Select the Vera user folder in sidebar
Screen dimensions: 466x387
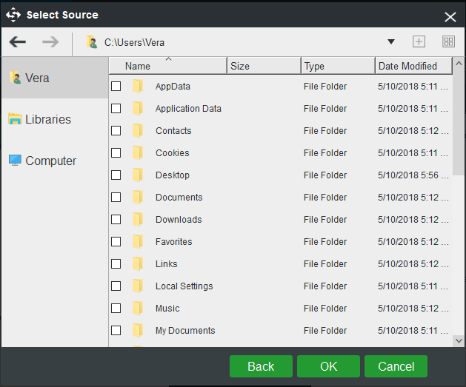(x=55, y=78)
